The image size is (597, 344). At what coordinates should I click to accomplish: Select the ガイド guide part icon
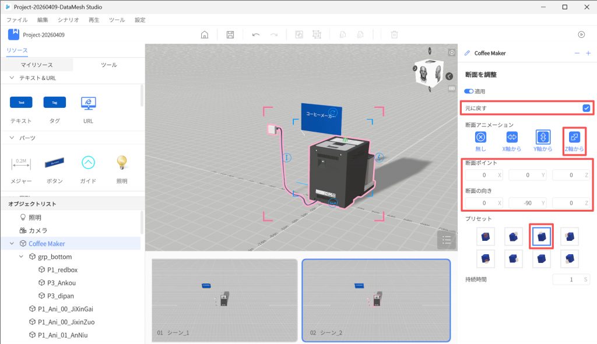(88, 163)
